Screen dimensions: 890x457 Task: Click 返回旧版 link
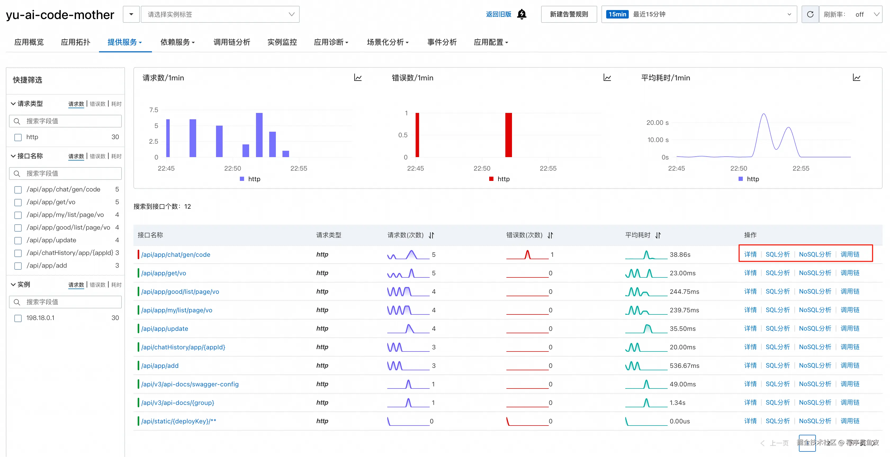(x=498, y=14)
